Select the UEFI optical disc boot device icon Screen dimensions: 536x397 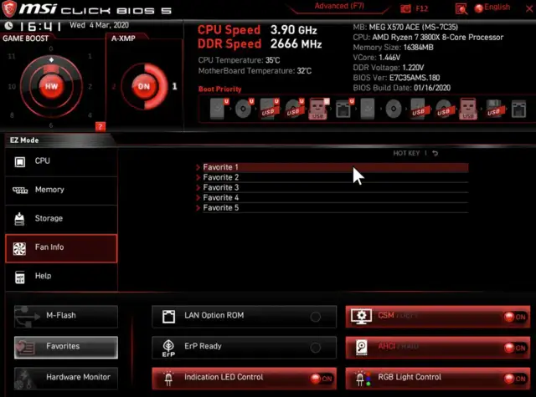coord(244,109)
